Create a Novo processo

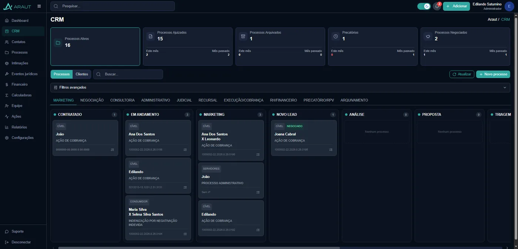click(493, 74)
